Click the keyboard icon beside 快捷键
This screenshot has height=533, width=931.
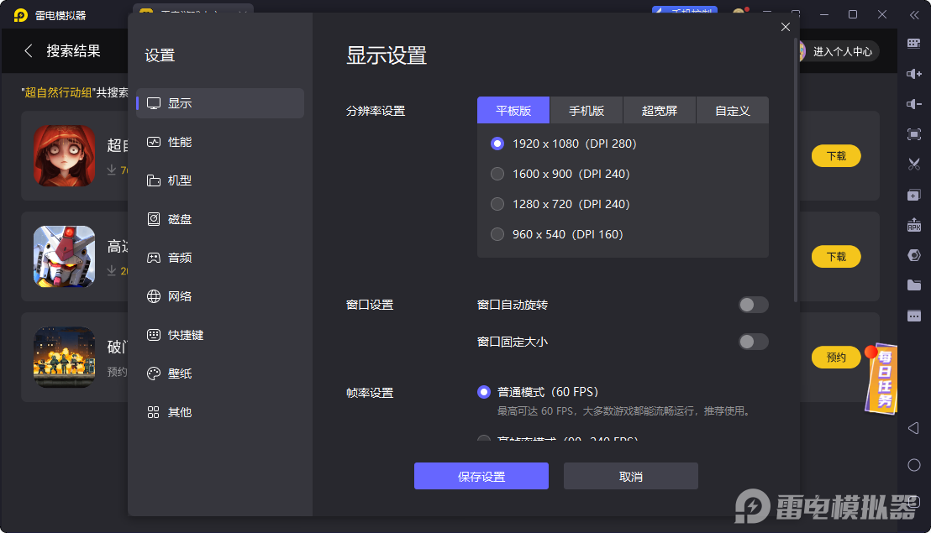pos(154,334)
